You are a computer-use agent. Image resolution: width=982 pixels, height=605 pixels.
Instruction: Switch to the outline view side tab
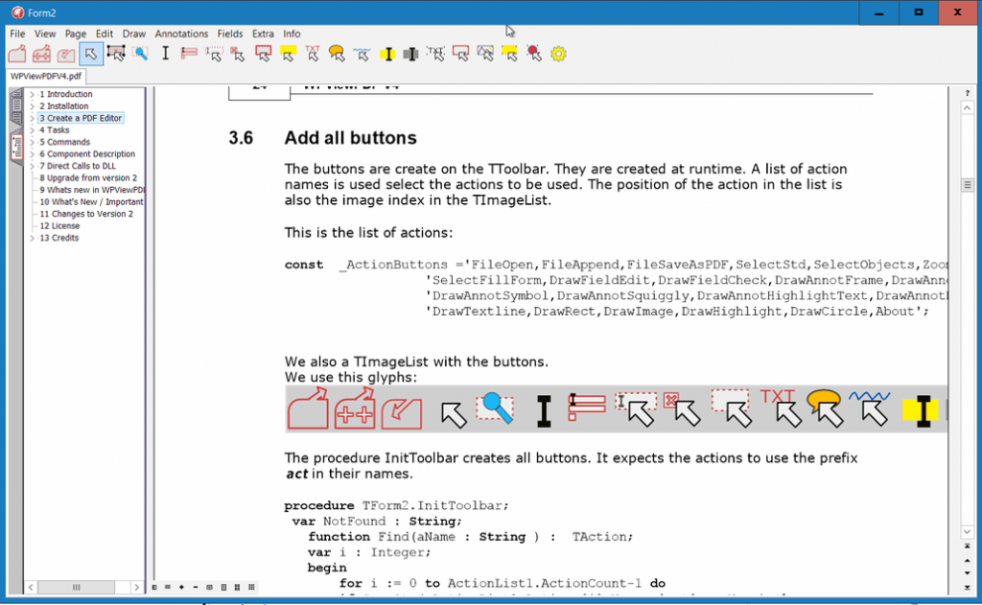[16, 147]
